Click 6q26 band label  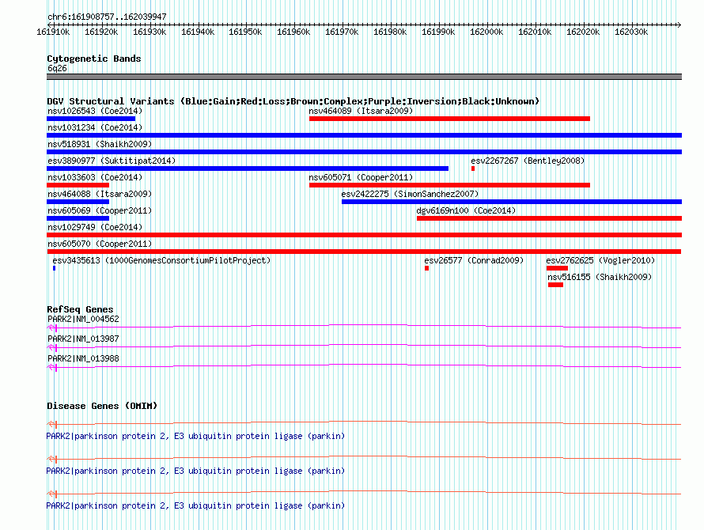[57, 68]
